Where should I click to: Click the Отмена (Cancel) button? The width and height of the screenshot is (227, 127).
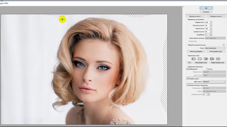pos(206,12)
